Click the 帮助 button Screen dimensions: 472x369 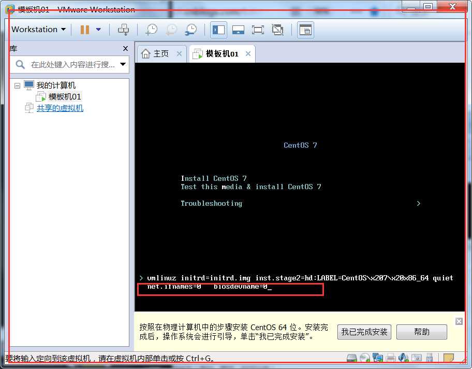(422, 332)
